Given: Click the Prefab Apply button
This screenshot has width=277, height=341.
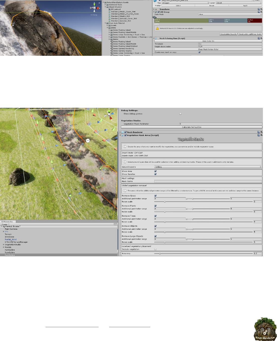Looking at the screenshot, I should click(x=245, y=6).
